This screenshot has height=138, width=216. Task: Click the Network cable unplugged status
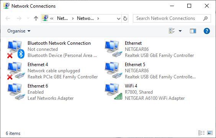point(54,71)
